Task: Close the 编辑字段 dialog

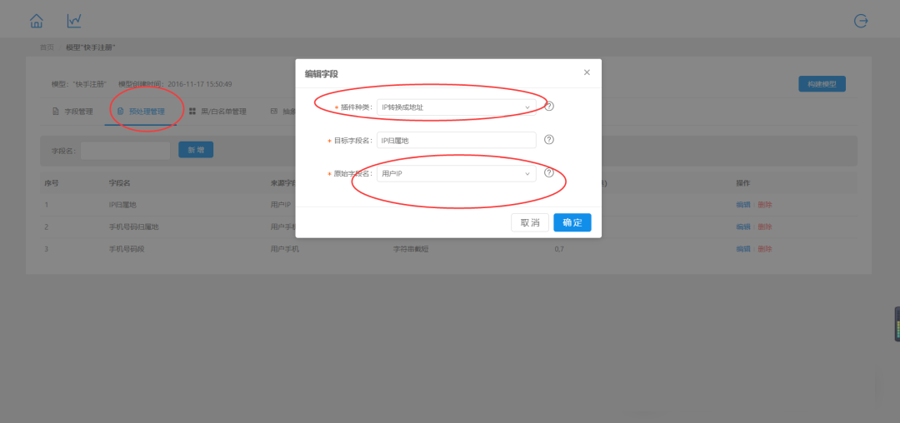Action: coord(587,72)
